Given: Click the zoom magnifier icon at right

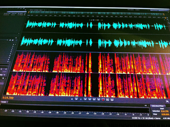Looking at the screenshot, I should [167, 101].
